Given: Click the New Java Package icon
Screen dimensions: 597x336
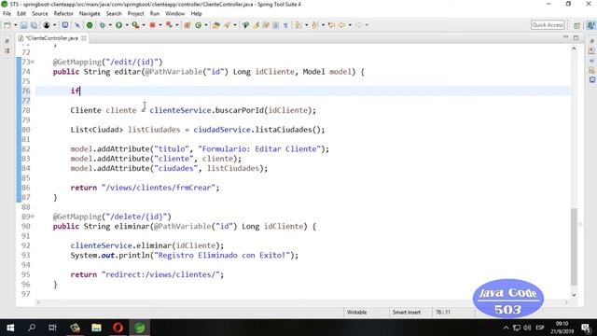Looking at the screenshot, I should [187, 25].
